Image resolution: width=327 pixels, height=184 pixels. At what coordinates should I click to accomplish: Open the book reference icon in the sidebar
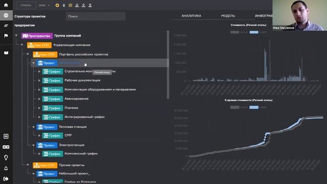click(x=6, y=53)
